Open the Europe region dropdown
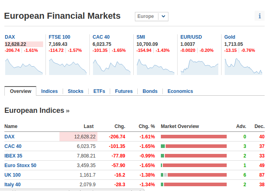Viewport: 271px width, 191px height. pyautogui.click(x=152, y=16)
